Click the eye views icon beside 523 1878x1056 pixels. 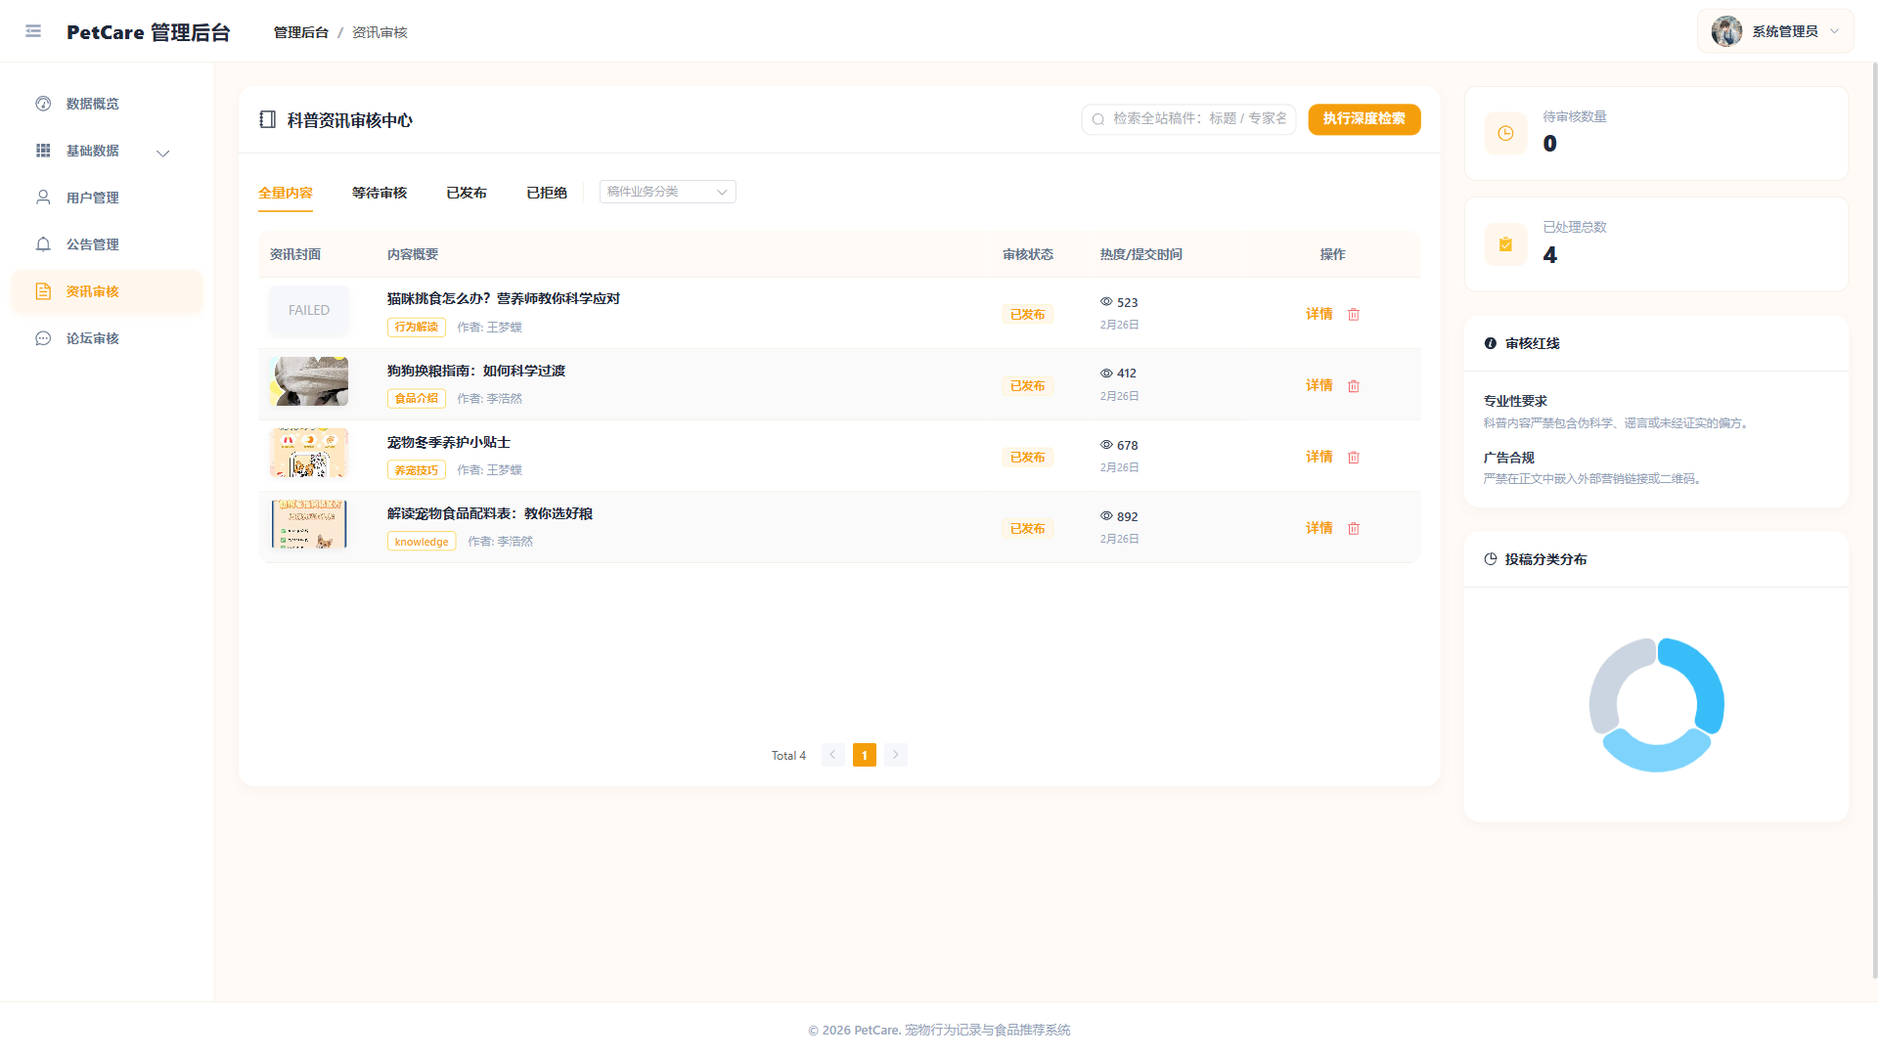(x=1106, y=302)
